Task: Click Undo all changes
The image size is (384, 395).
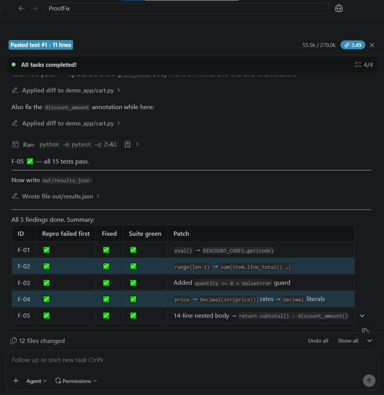Action: click(318, 341)
